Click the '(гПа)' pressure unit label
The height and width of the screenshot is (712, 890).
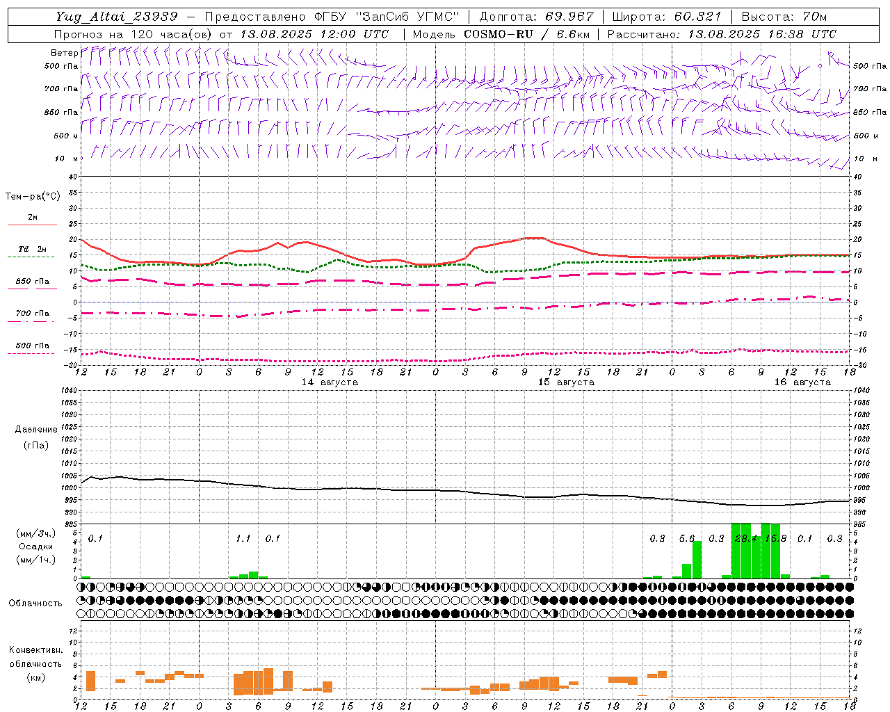(x=36, y=445)
